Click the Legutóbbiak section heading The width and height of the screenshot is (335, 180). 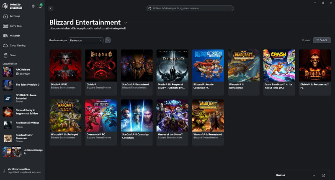point(10,64)
